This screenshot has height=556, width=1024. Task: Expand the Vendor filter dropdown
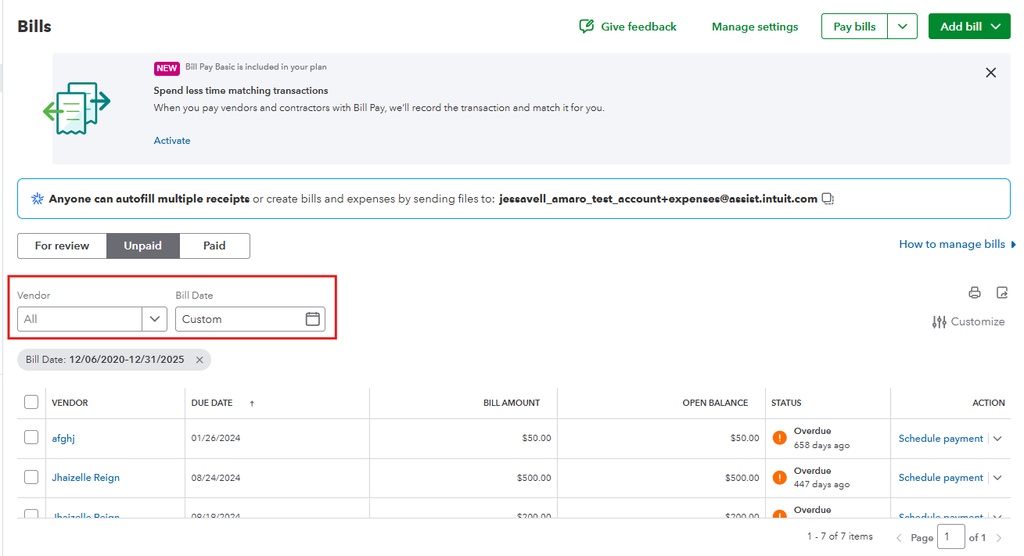click(x=154, y=319)
